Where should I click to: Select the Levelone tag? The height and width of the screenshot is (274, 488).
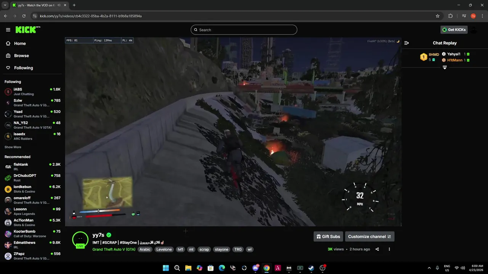click(x=164, y=249)
